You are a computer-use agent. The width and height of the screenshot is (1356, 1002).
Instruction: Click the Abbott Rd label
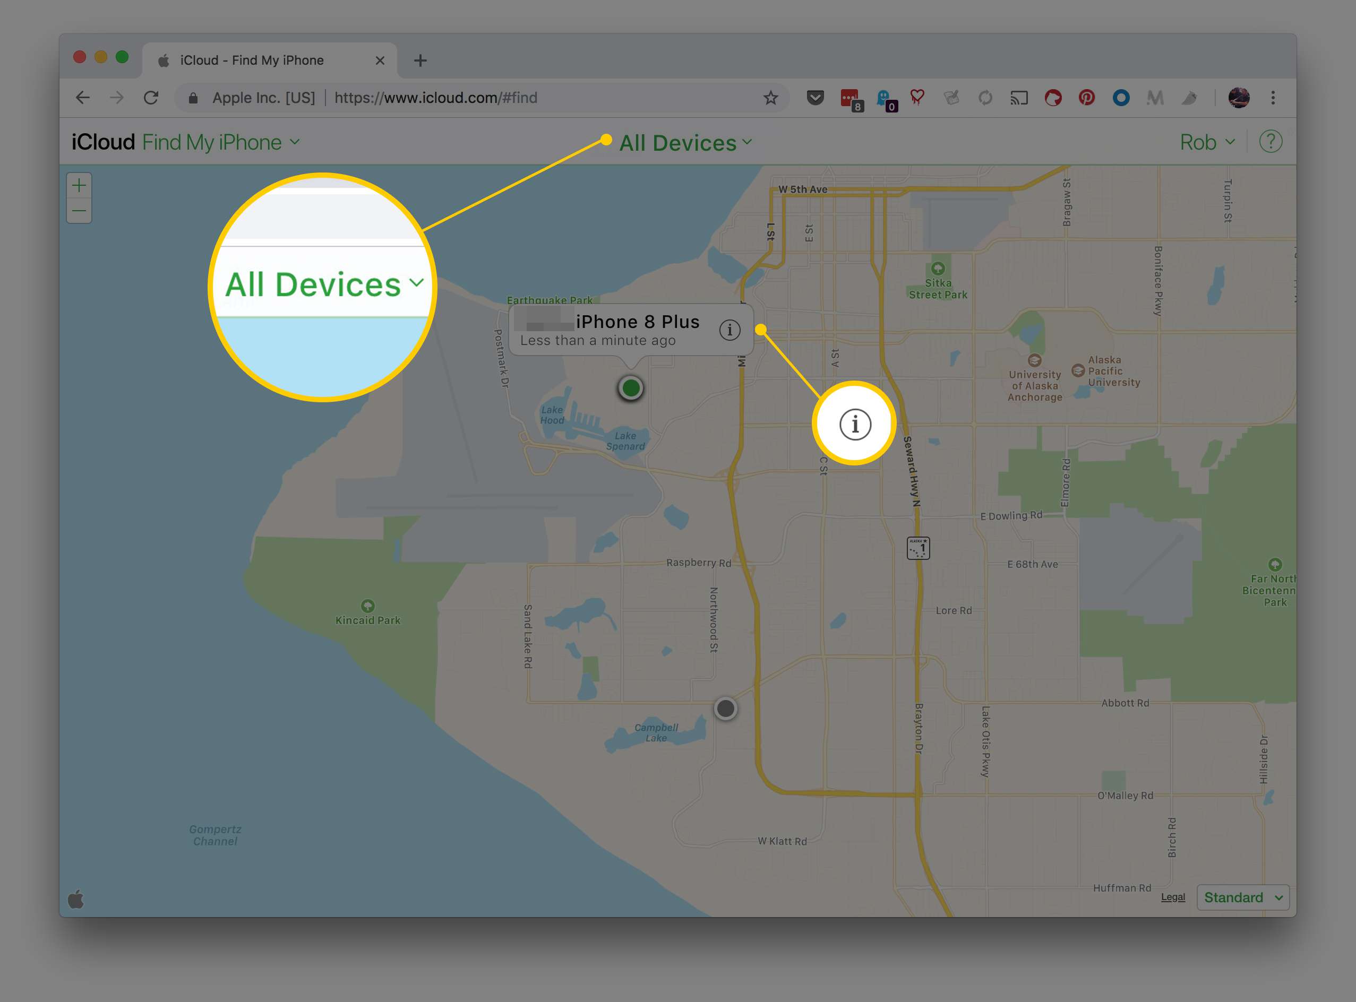pyautogui.click(x=1125, y=703)
